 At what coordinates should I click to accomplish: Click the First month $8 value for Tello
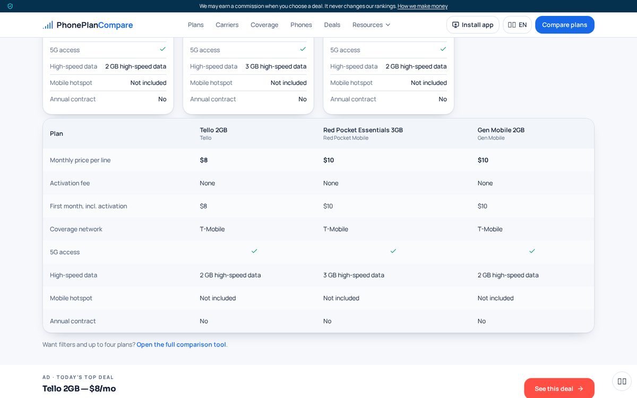(203, 206)
